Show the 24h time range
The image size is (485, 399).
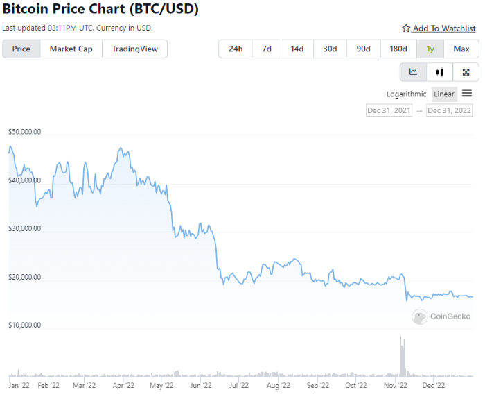[x=236, y=49]
